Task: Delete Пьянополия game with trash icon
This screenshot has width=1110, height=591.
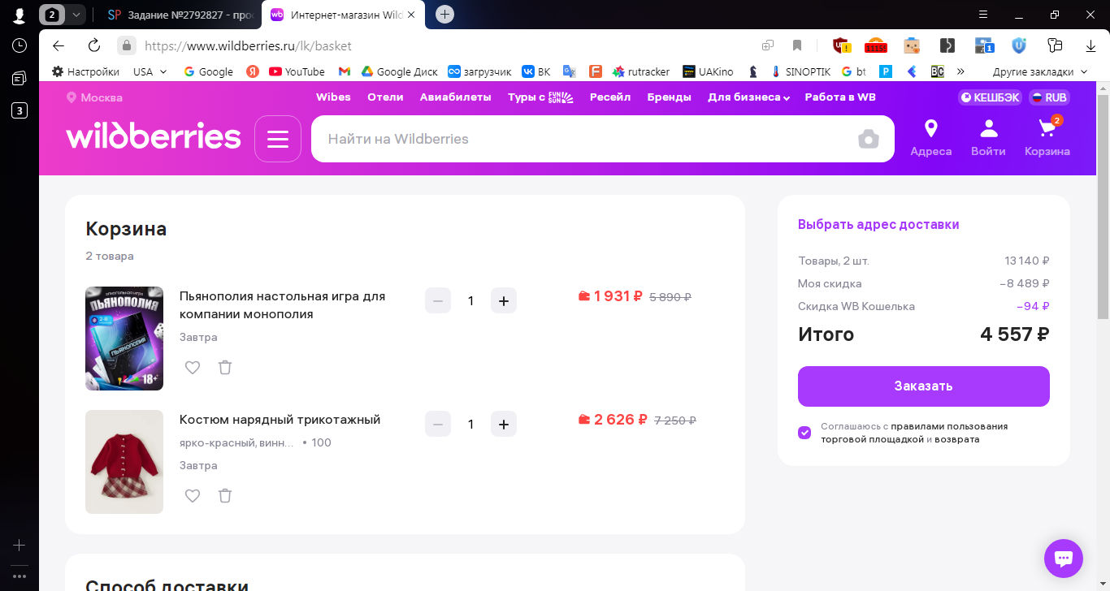Action: [225, 367]
